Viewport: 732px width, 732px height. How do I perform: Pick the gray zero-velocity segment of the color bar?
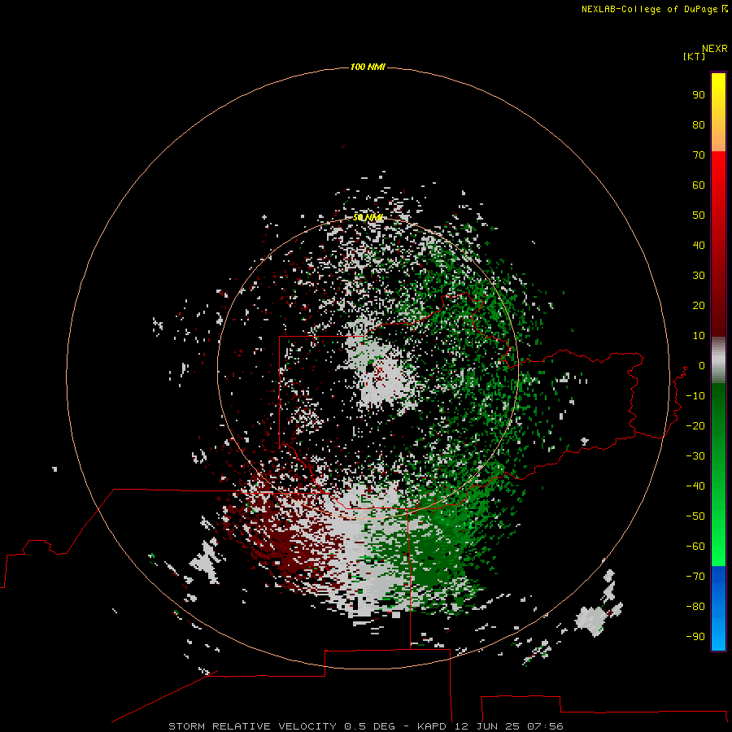coord(718,360)
